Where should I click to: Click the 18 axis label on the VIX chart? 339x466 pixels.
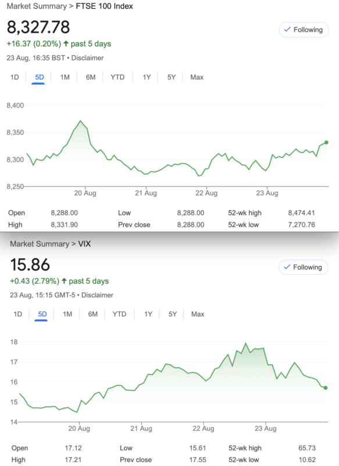coord(14,342)
